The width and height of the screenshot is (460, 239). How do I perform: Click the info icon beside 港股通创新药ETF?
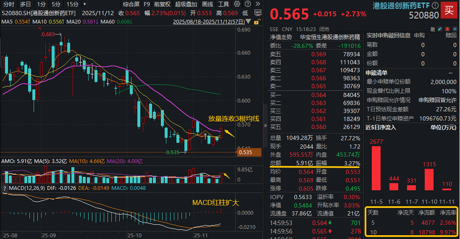435,6
